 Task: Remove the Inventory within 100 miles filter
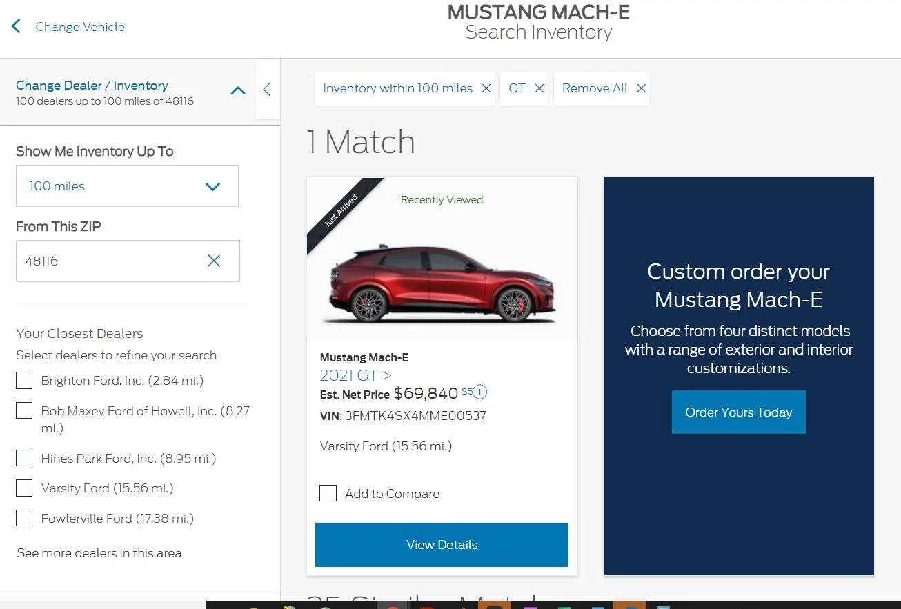tap(486, 88)
